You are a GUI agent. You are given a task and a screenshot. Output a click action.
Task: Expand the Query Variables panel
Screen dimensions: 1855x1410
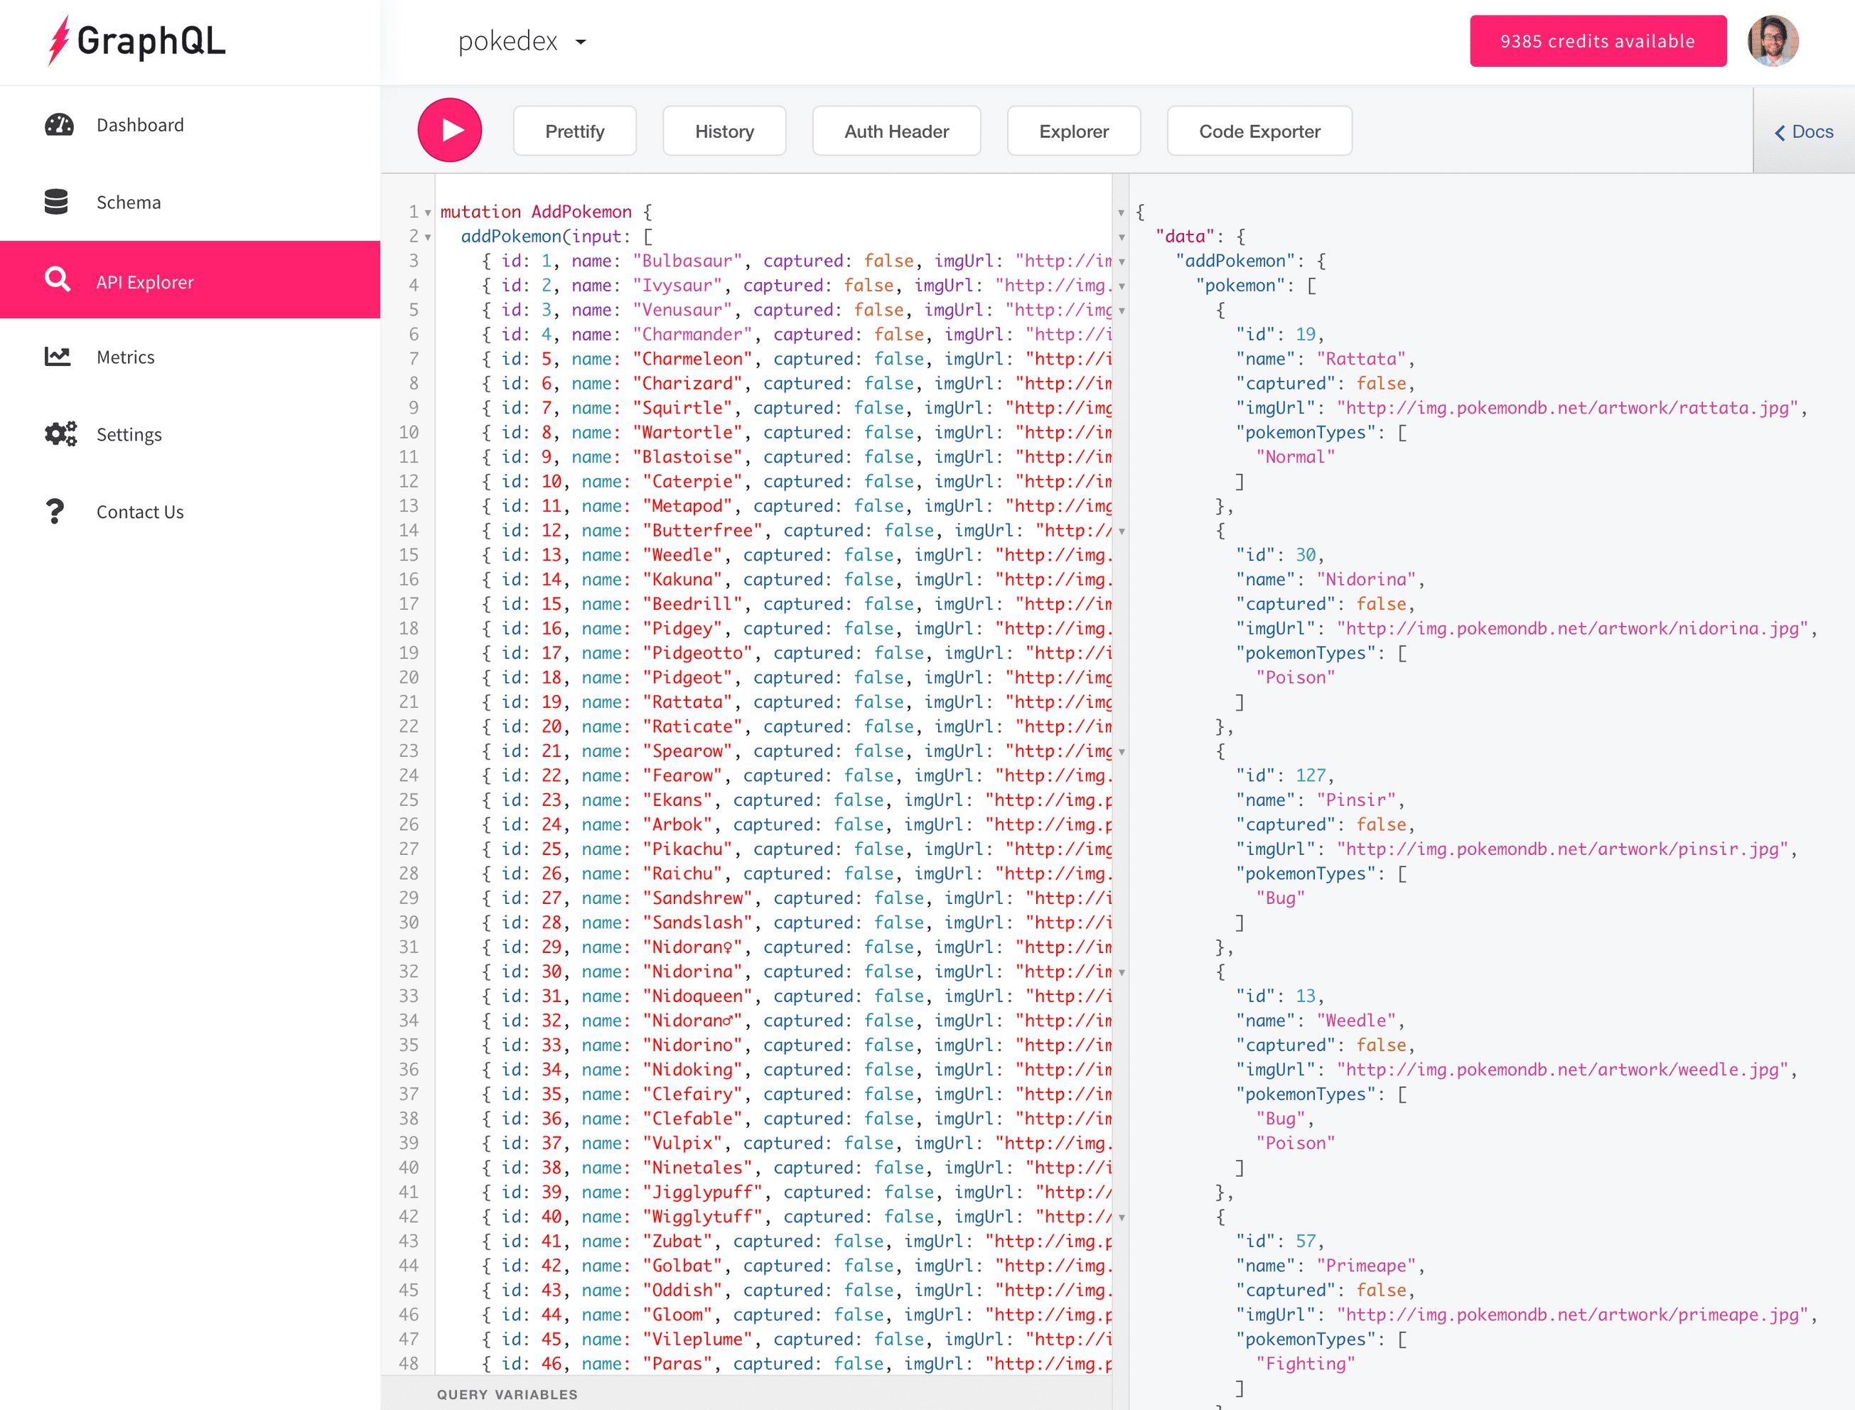click(x=507, y=1394)
